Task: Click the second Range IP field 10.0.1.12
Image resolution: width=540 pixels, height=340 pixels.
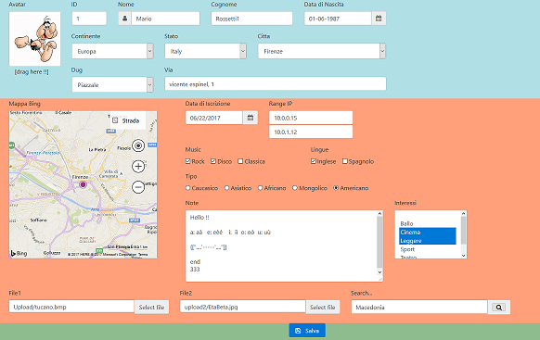Action: tap(311, 132)
